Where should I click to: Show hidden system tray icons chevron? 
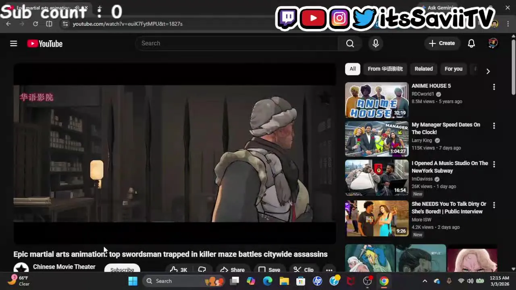click(x=425, y=281)
